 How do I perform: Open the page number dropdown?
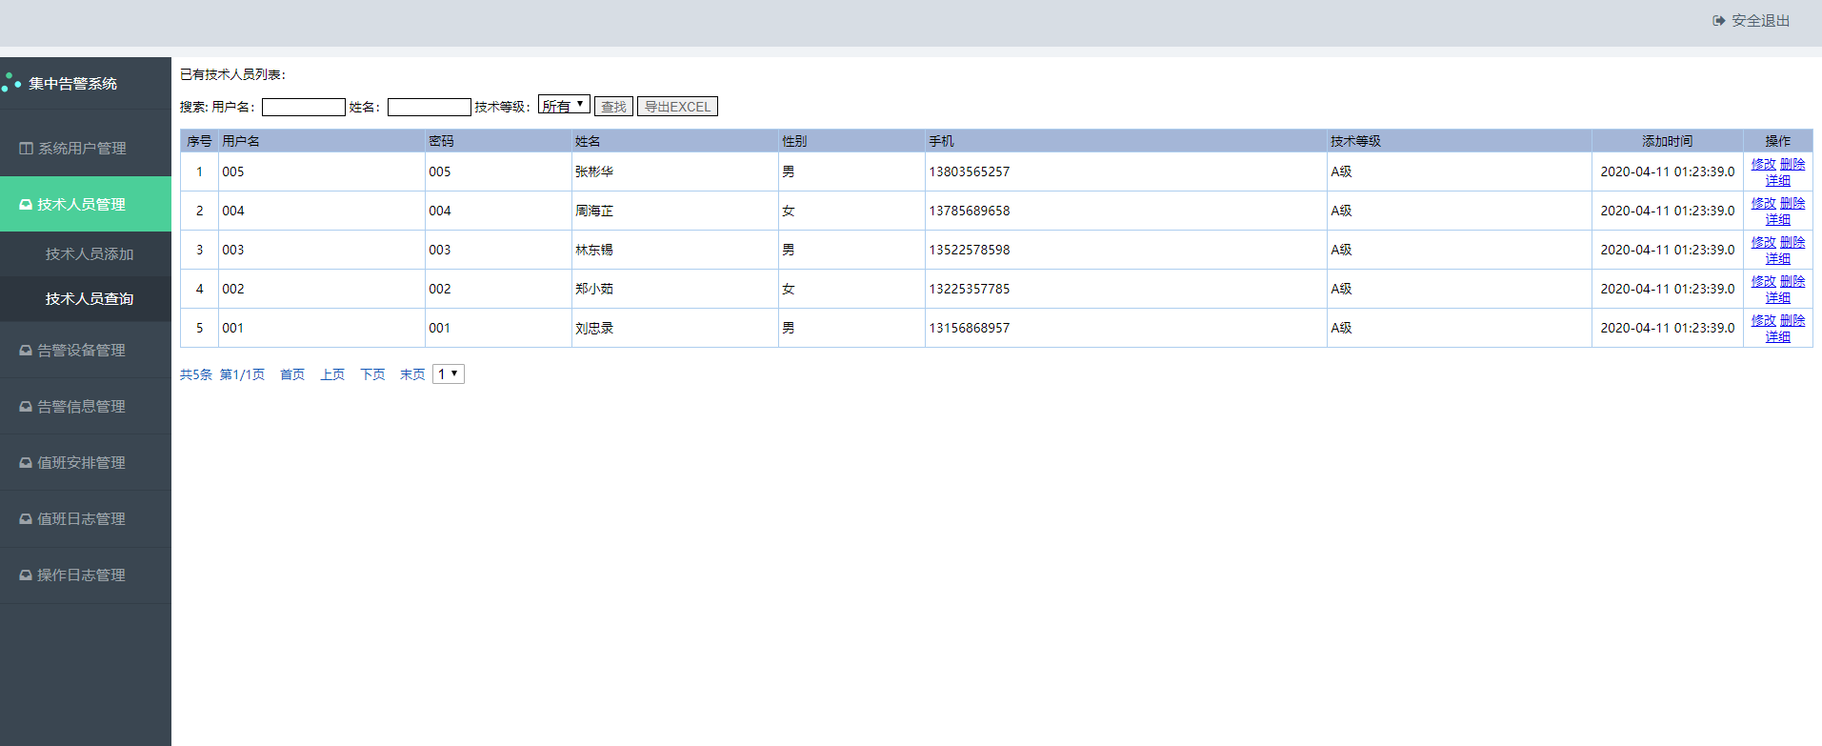[449, 374]
